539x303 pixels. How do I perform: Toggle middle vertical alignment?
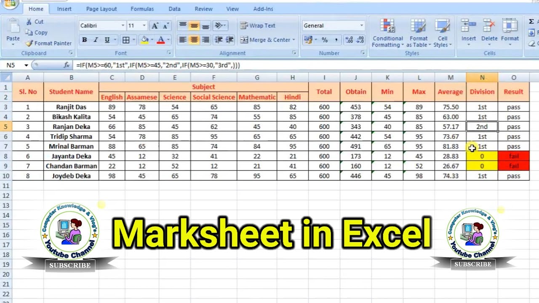194,26
